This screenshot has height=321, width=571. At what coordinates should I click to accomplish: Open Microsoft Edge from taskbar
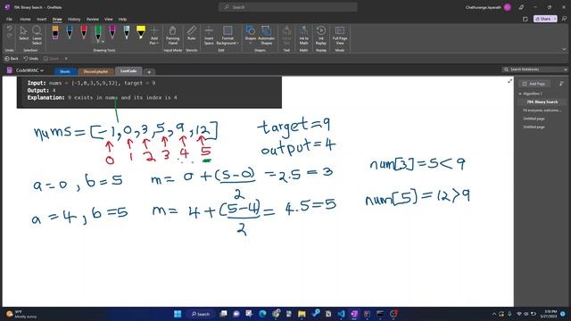(262, 314)
